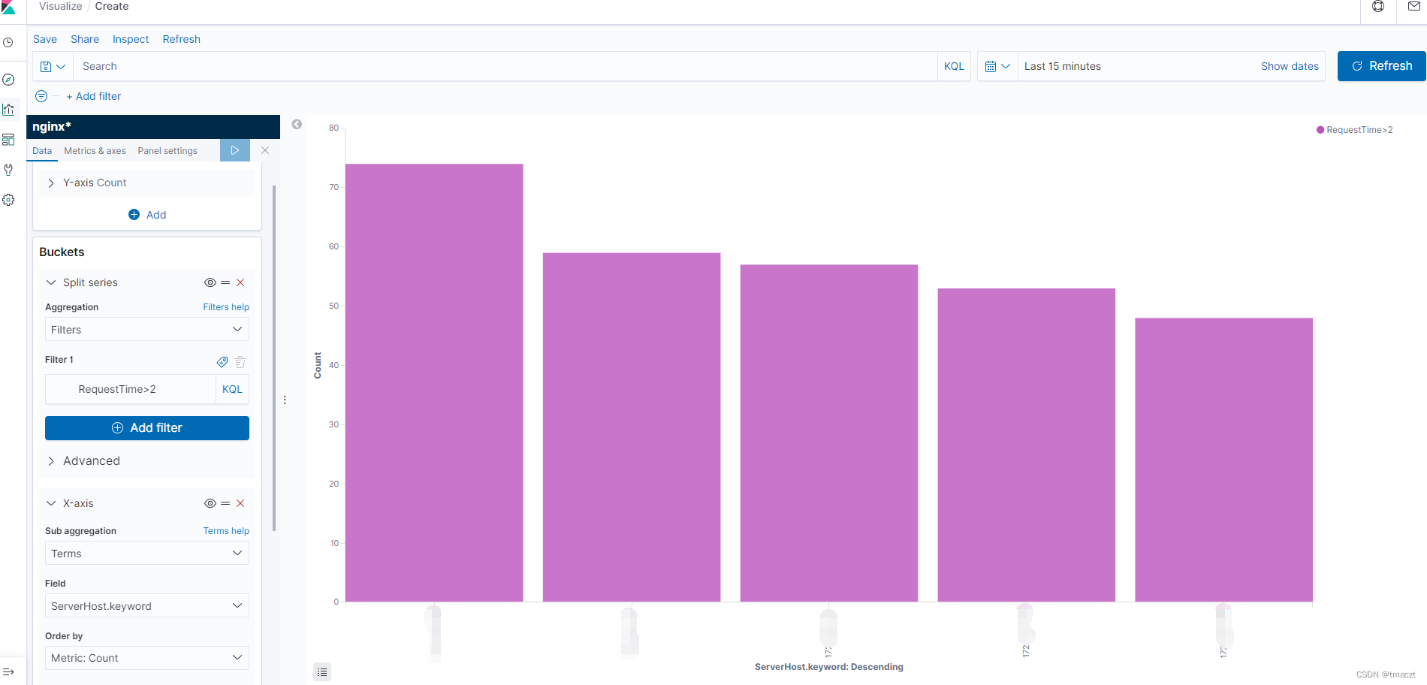1427x685 pixels.
Task: Click Refresh in top menu
Action: (x=181, y=39)
